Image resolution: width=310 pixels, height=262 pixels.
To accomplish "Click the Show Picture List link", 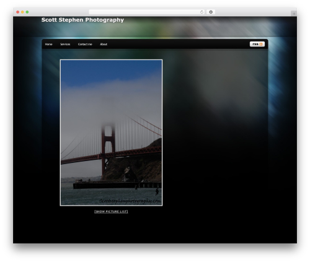I will pos(111,211).
